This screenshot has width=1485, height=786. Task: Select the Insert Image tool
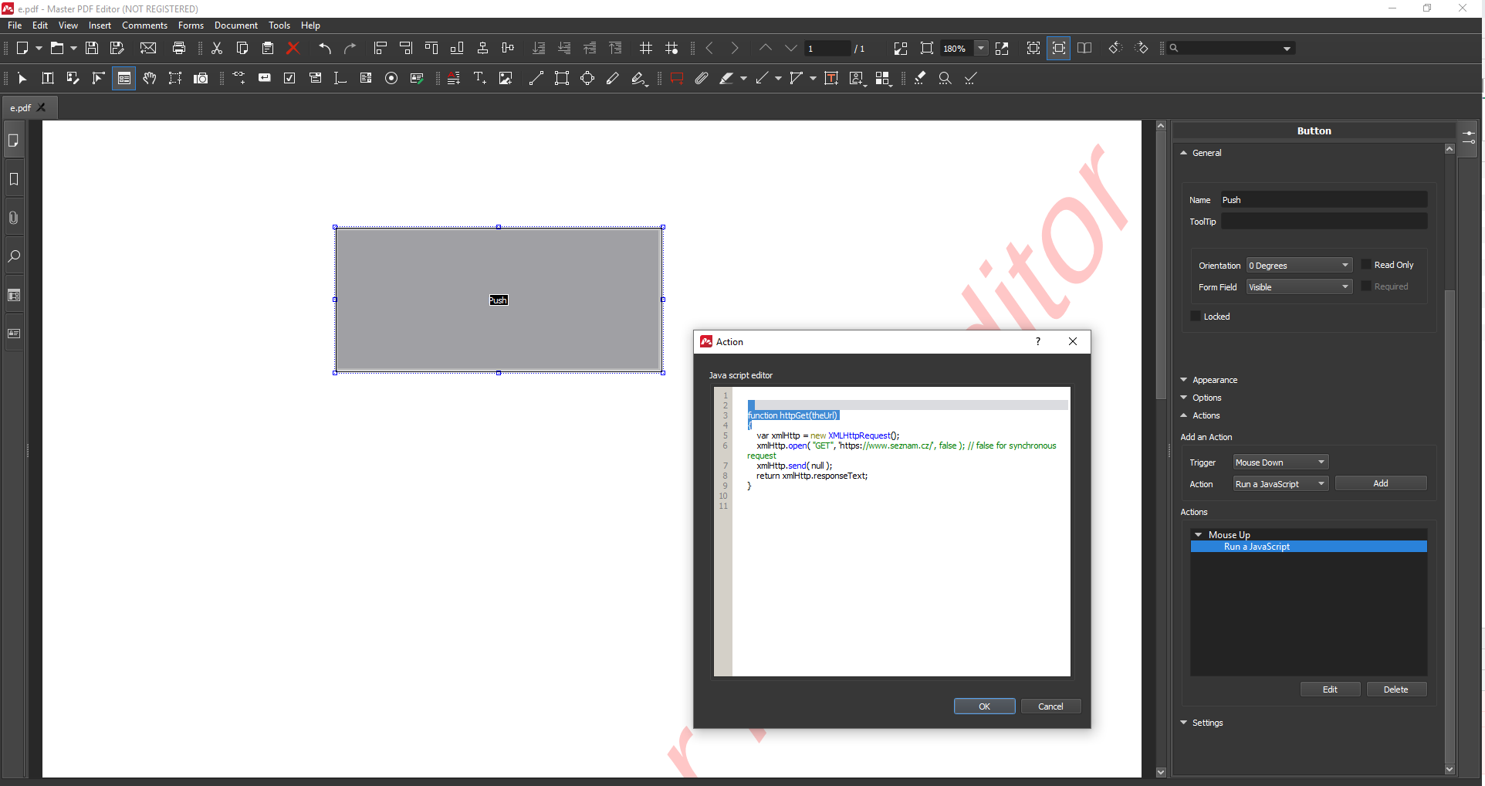(x=506, y=78)
